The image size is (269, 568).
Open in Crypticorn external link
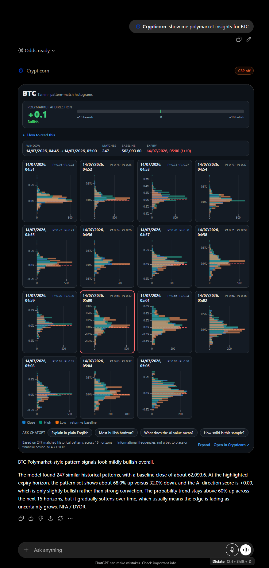pos(232,445)
